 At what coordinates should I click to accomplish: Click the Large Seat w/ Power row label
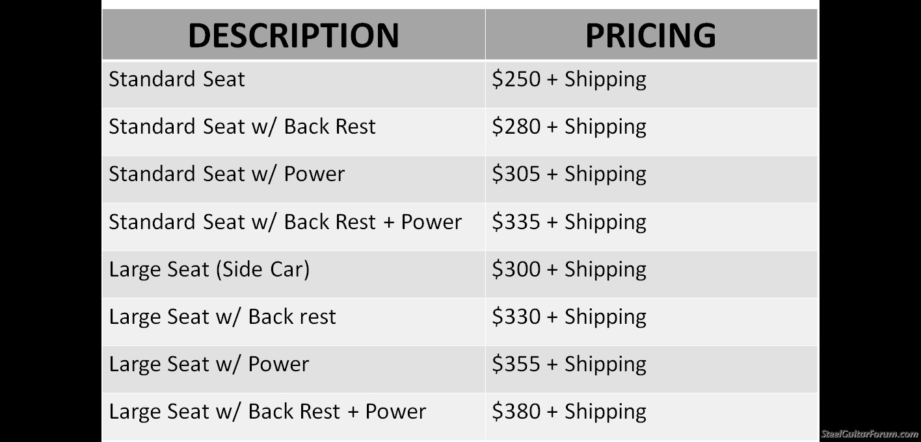tap(209, 364)
